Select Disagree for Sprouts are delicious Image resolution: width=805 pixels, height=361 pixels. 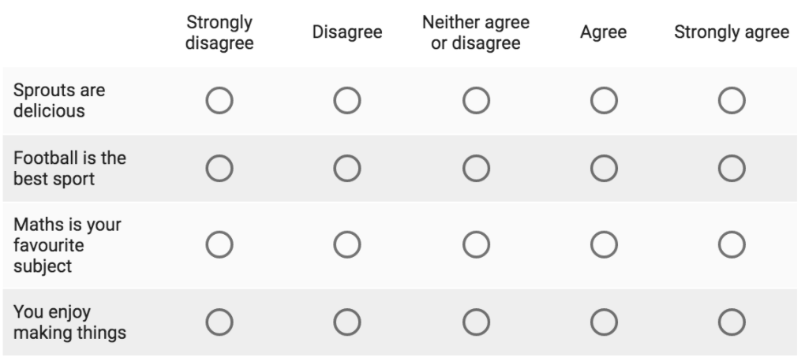point(347,101)
